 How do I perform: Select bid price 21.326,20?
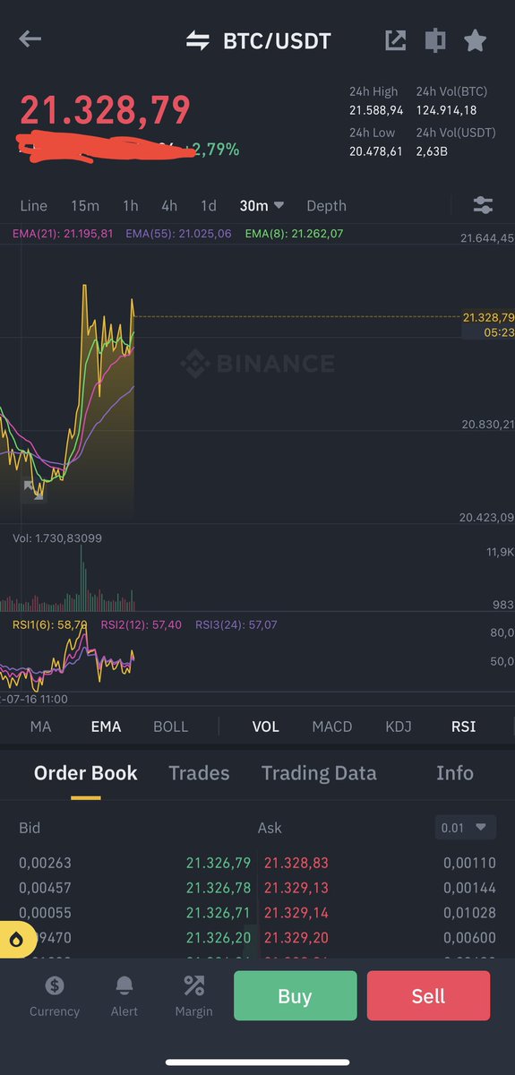pyautogui.click(x=220, y=938)
